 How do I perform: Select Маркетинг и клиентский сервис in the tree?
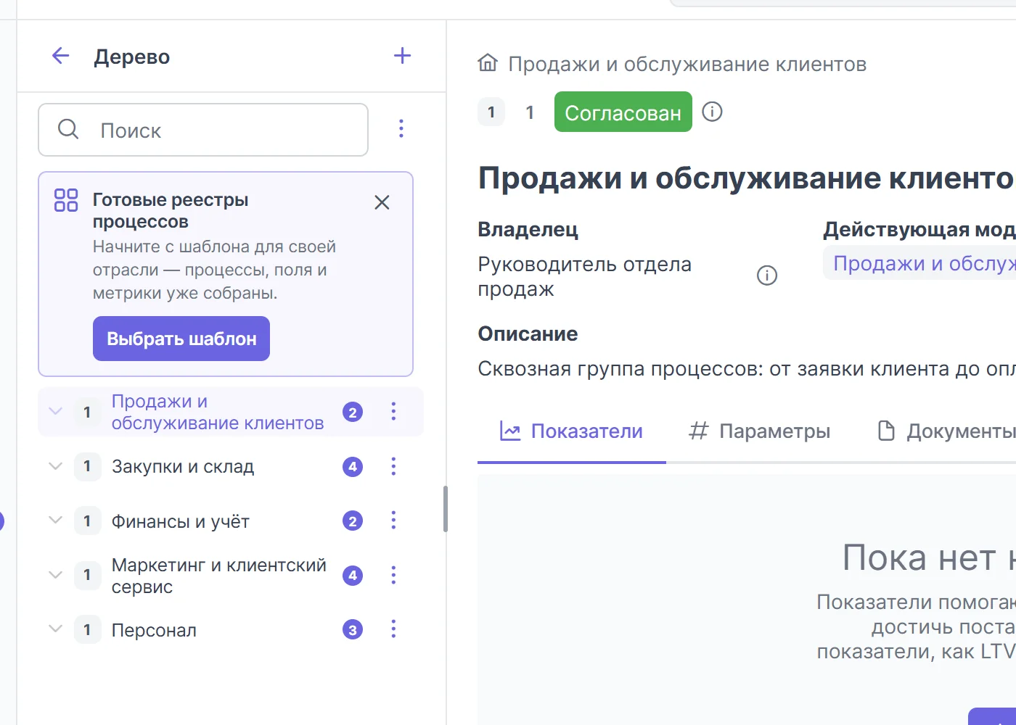coord(218,576)
